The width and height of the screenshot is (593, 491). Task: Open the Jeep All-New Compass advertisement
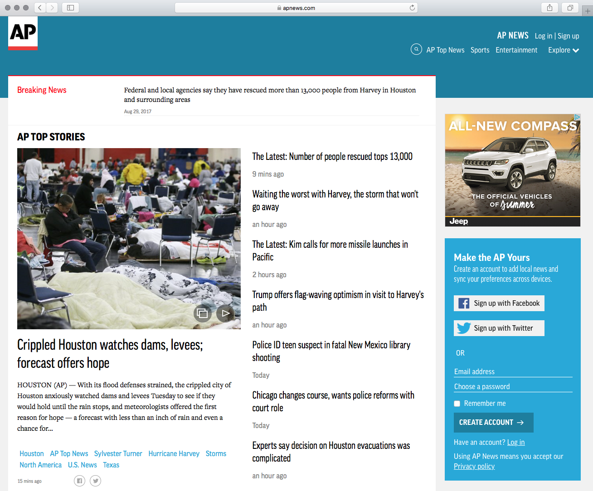[x=513, y=170]
